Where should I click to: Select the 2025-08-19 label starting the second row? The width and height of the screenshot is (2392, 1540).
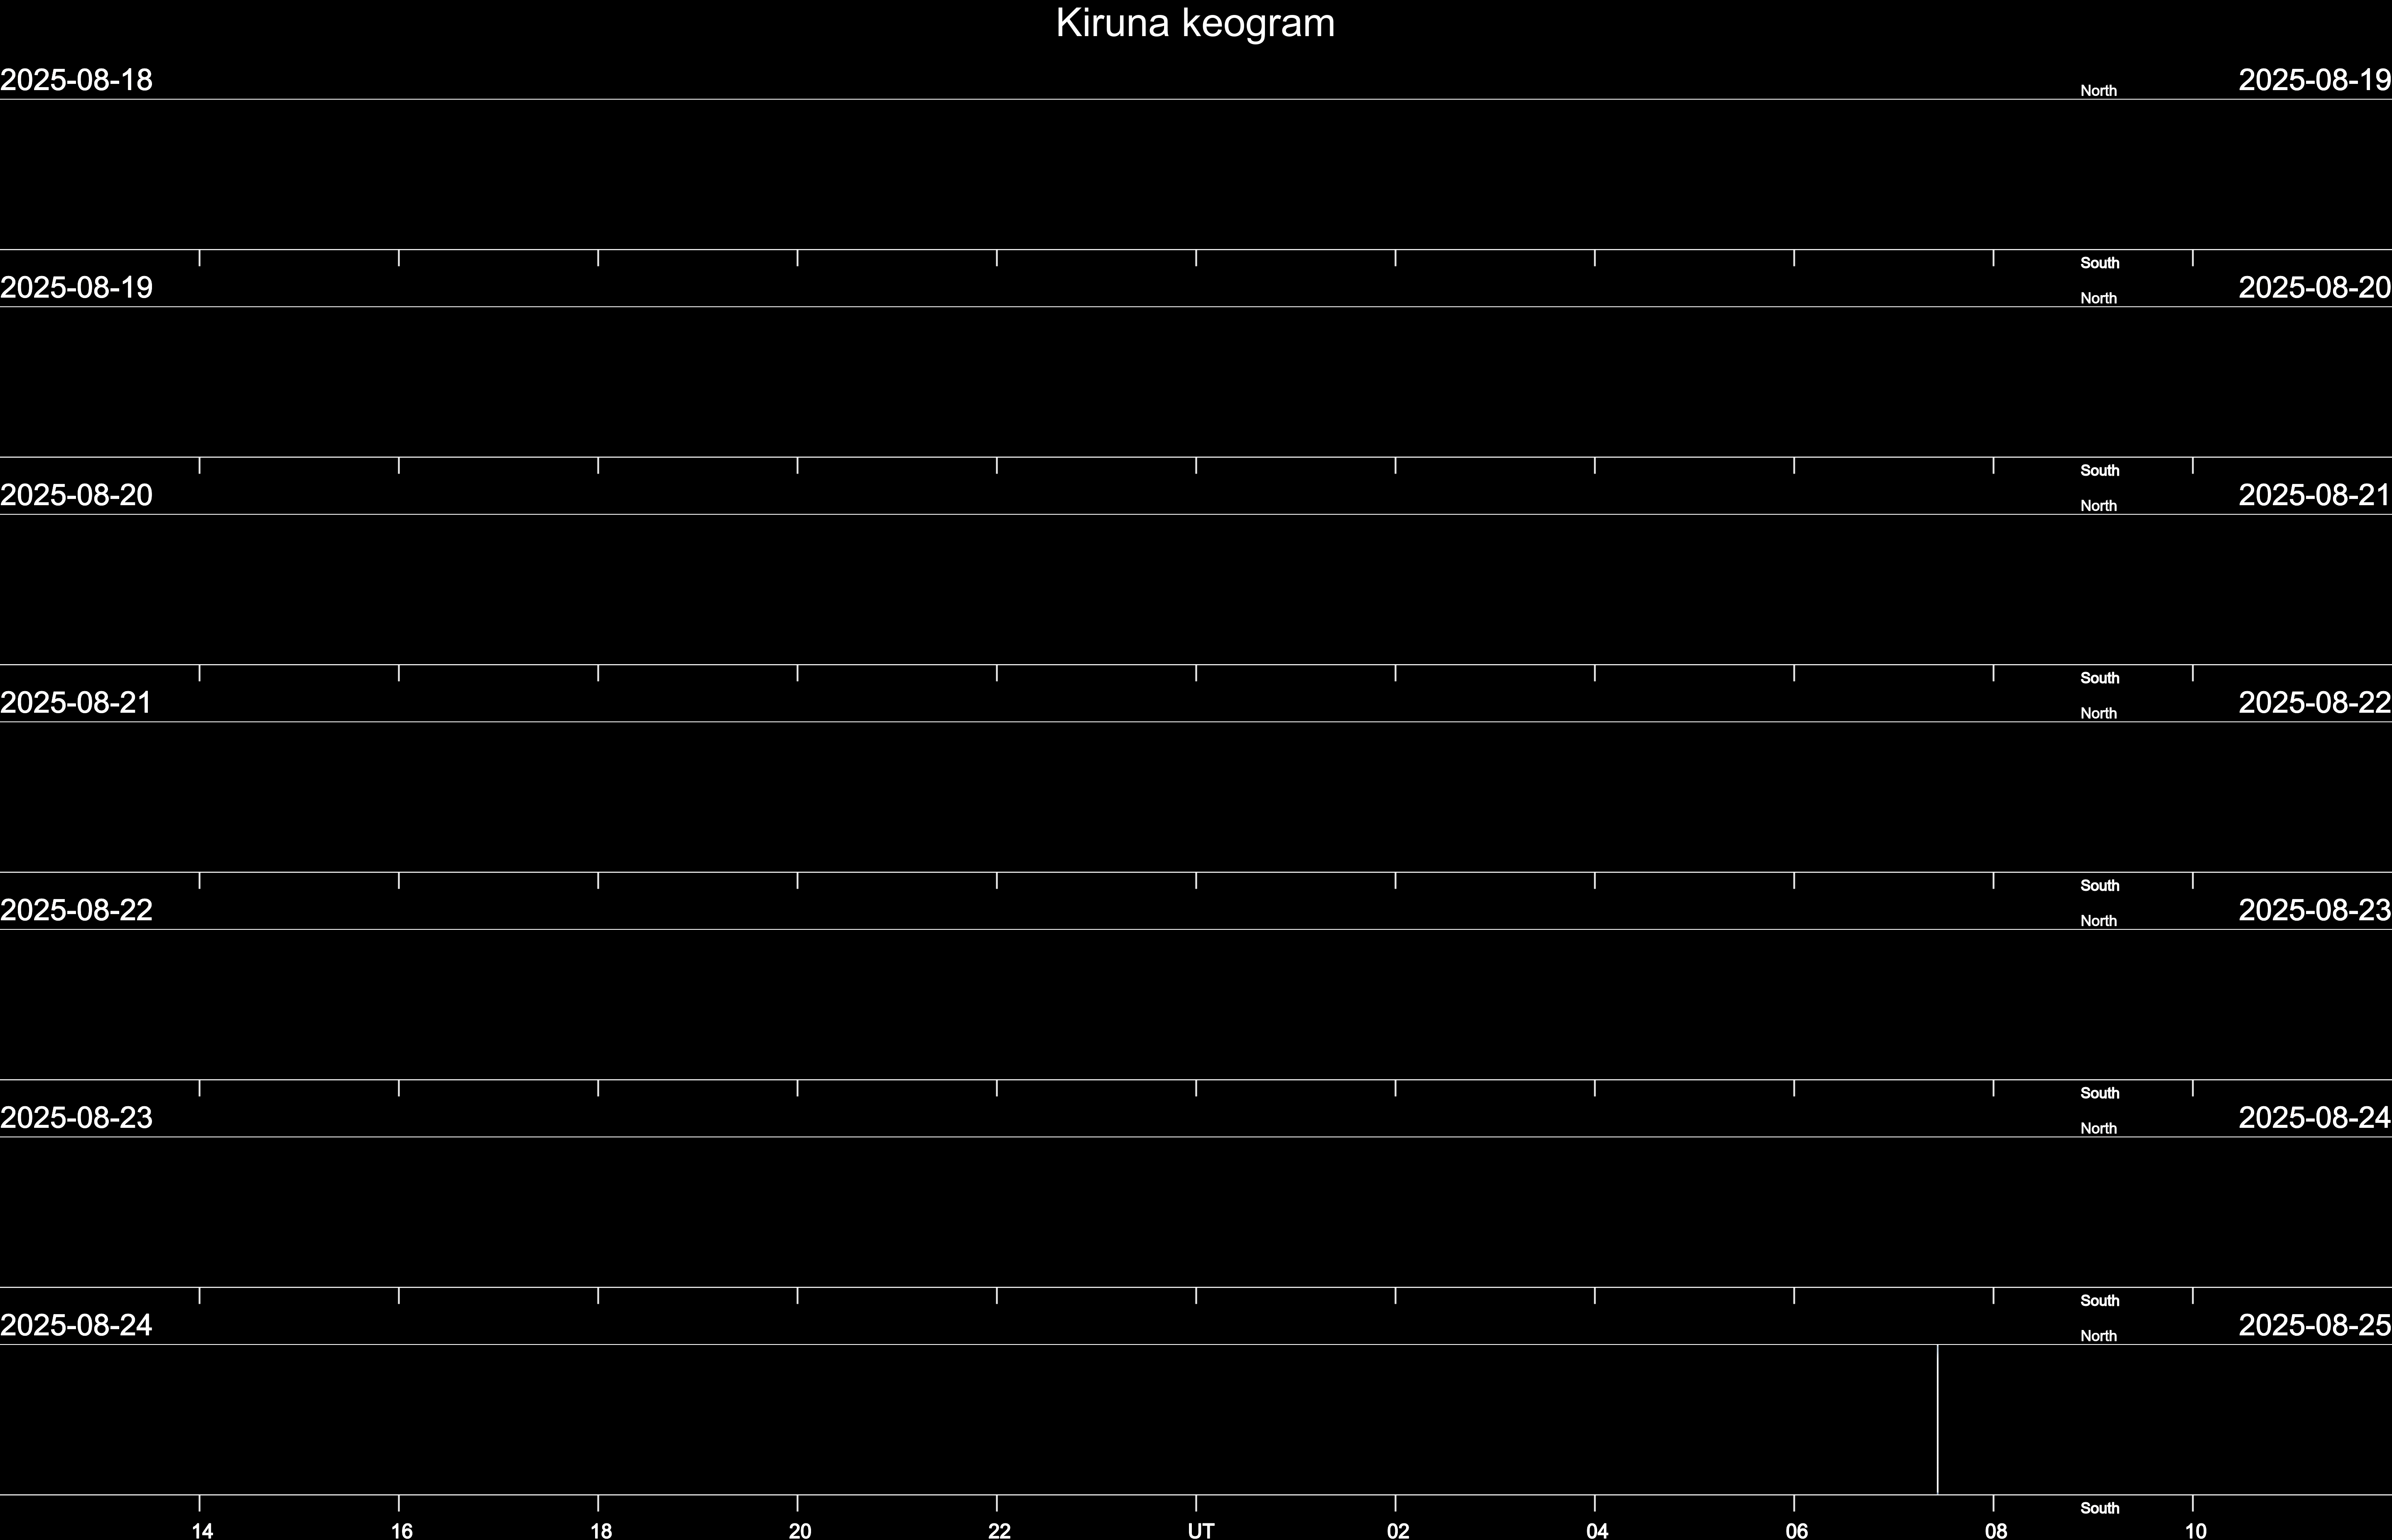(76, 288)
